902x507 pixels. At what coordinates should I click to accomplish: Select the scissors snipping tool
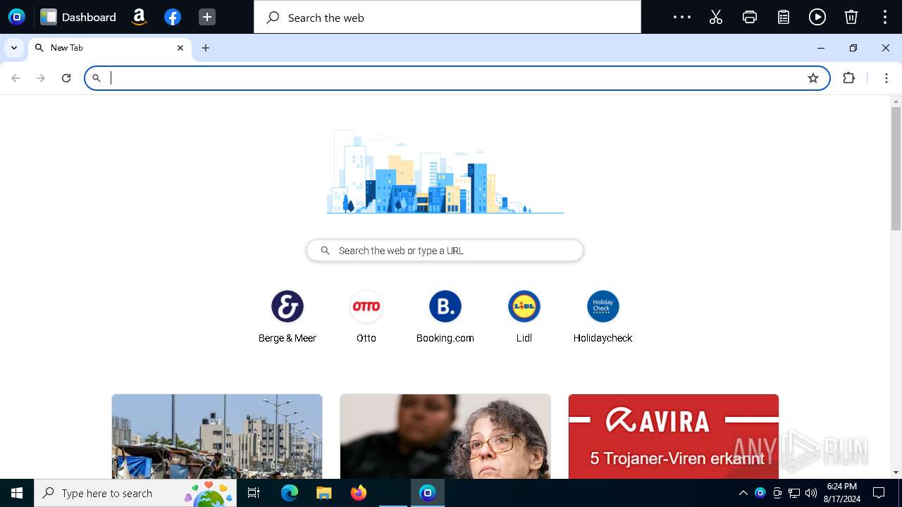click(x=716, y=17)
